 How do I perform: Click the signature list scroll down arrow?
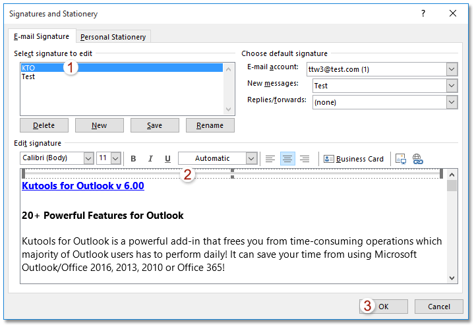[x=229, y=109]
